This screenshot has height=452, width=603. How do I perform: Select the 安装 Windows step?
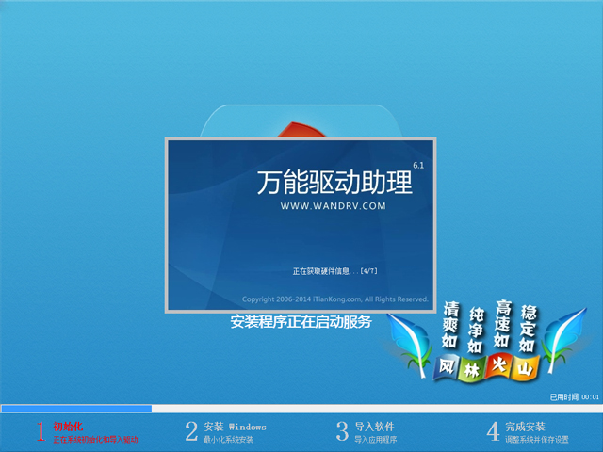coord(235,426)
